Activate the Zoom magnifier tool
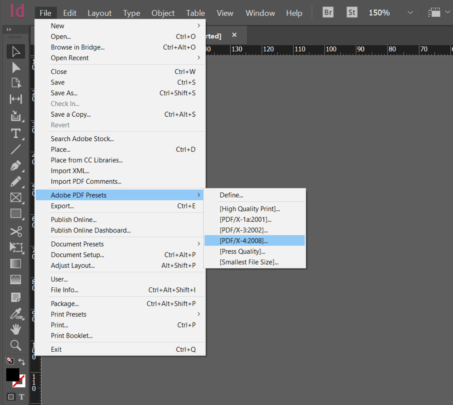Viewport: 453px width, 405px height. point(16,345)
